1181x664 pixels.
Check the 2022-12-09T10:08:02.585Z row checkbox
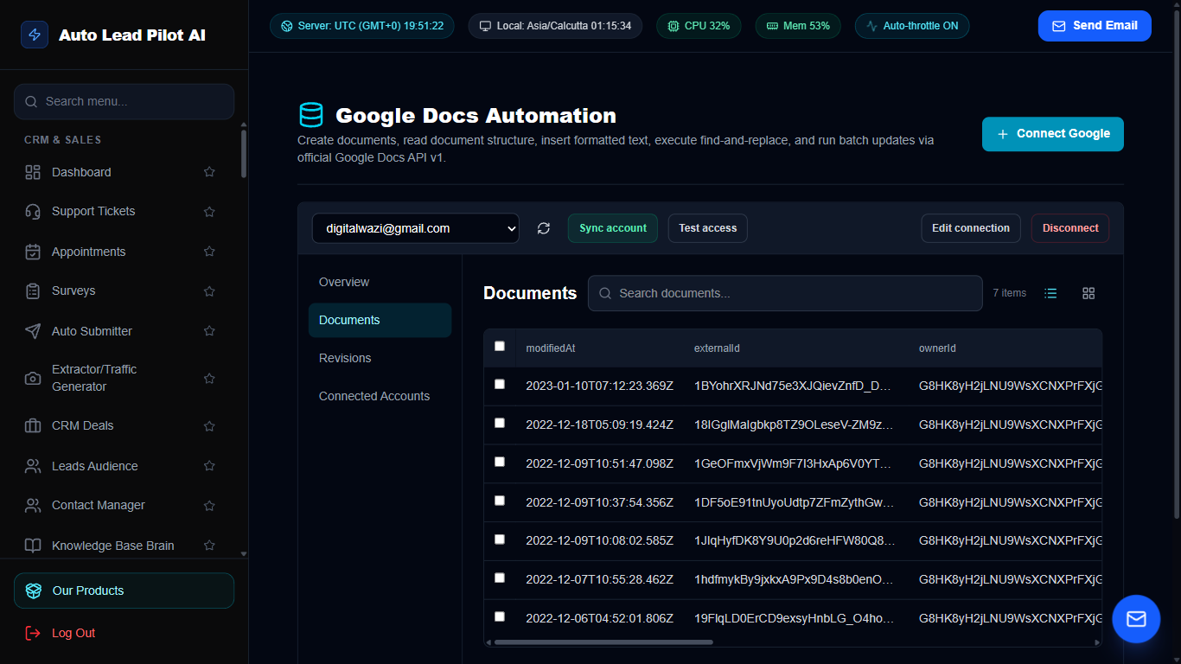point(500,539)
